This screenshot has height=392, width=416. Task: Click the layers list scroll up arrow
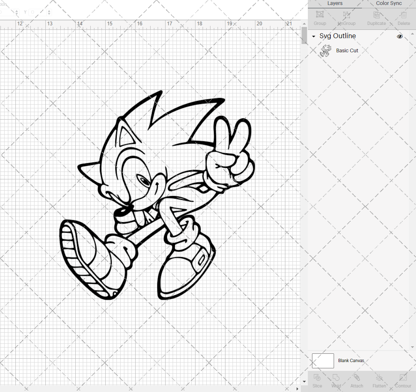(x=412, y=34)
